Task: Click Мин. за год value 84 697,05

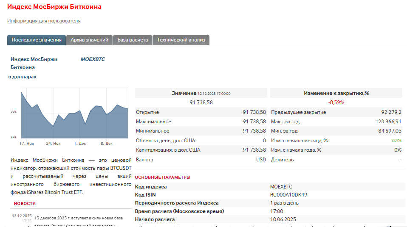Action: (390, 131)
